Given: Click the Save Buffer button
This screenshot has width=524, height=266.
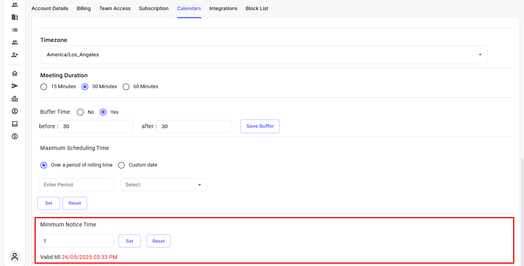Looking at the screenshot, I should click(x=260, y=126).
